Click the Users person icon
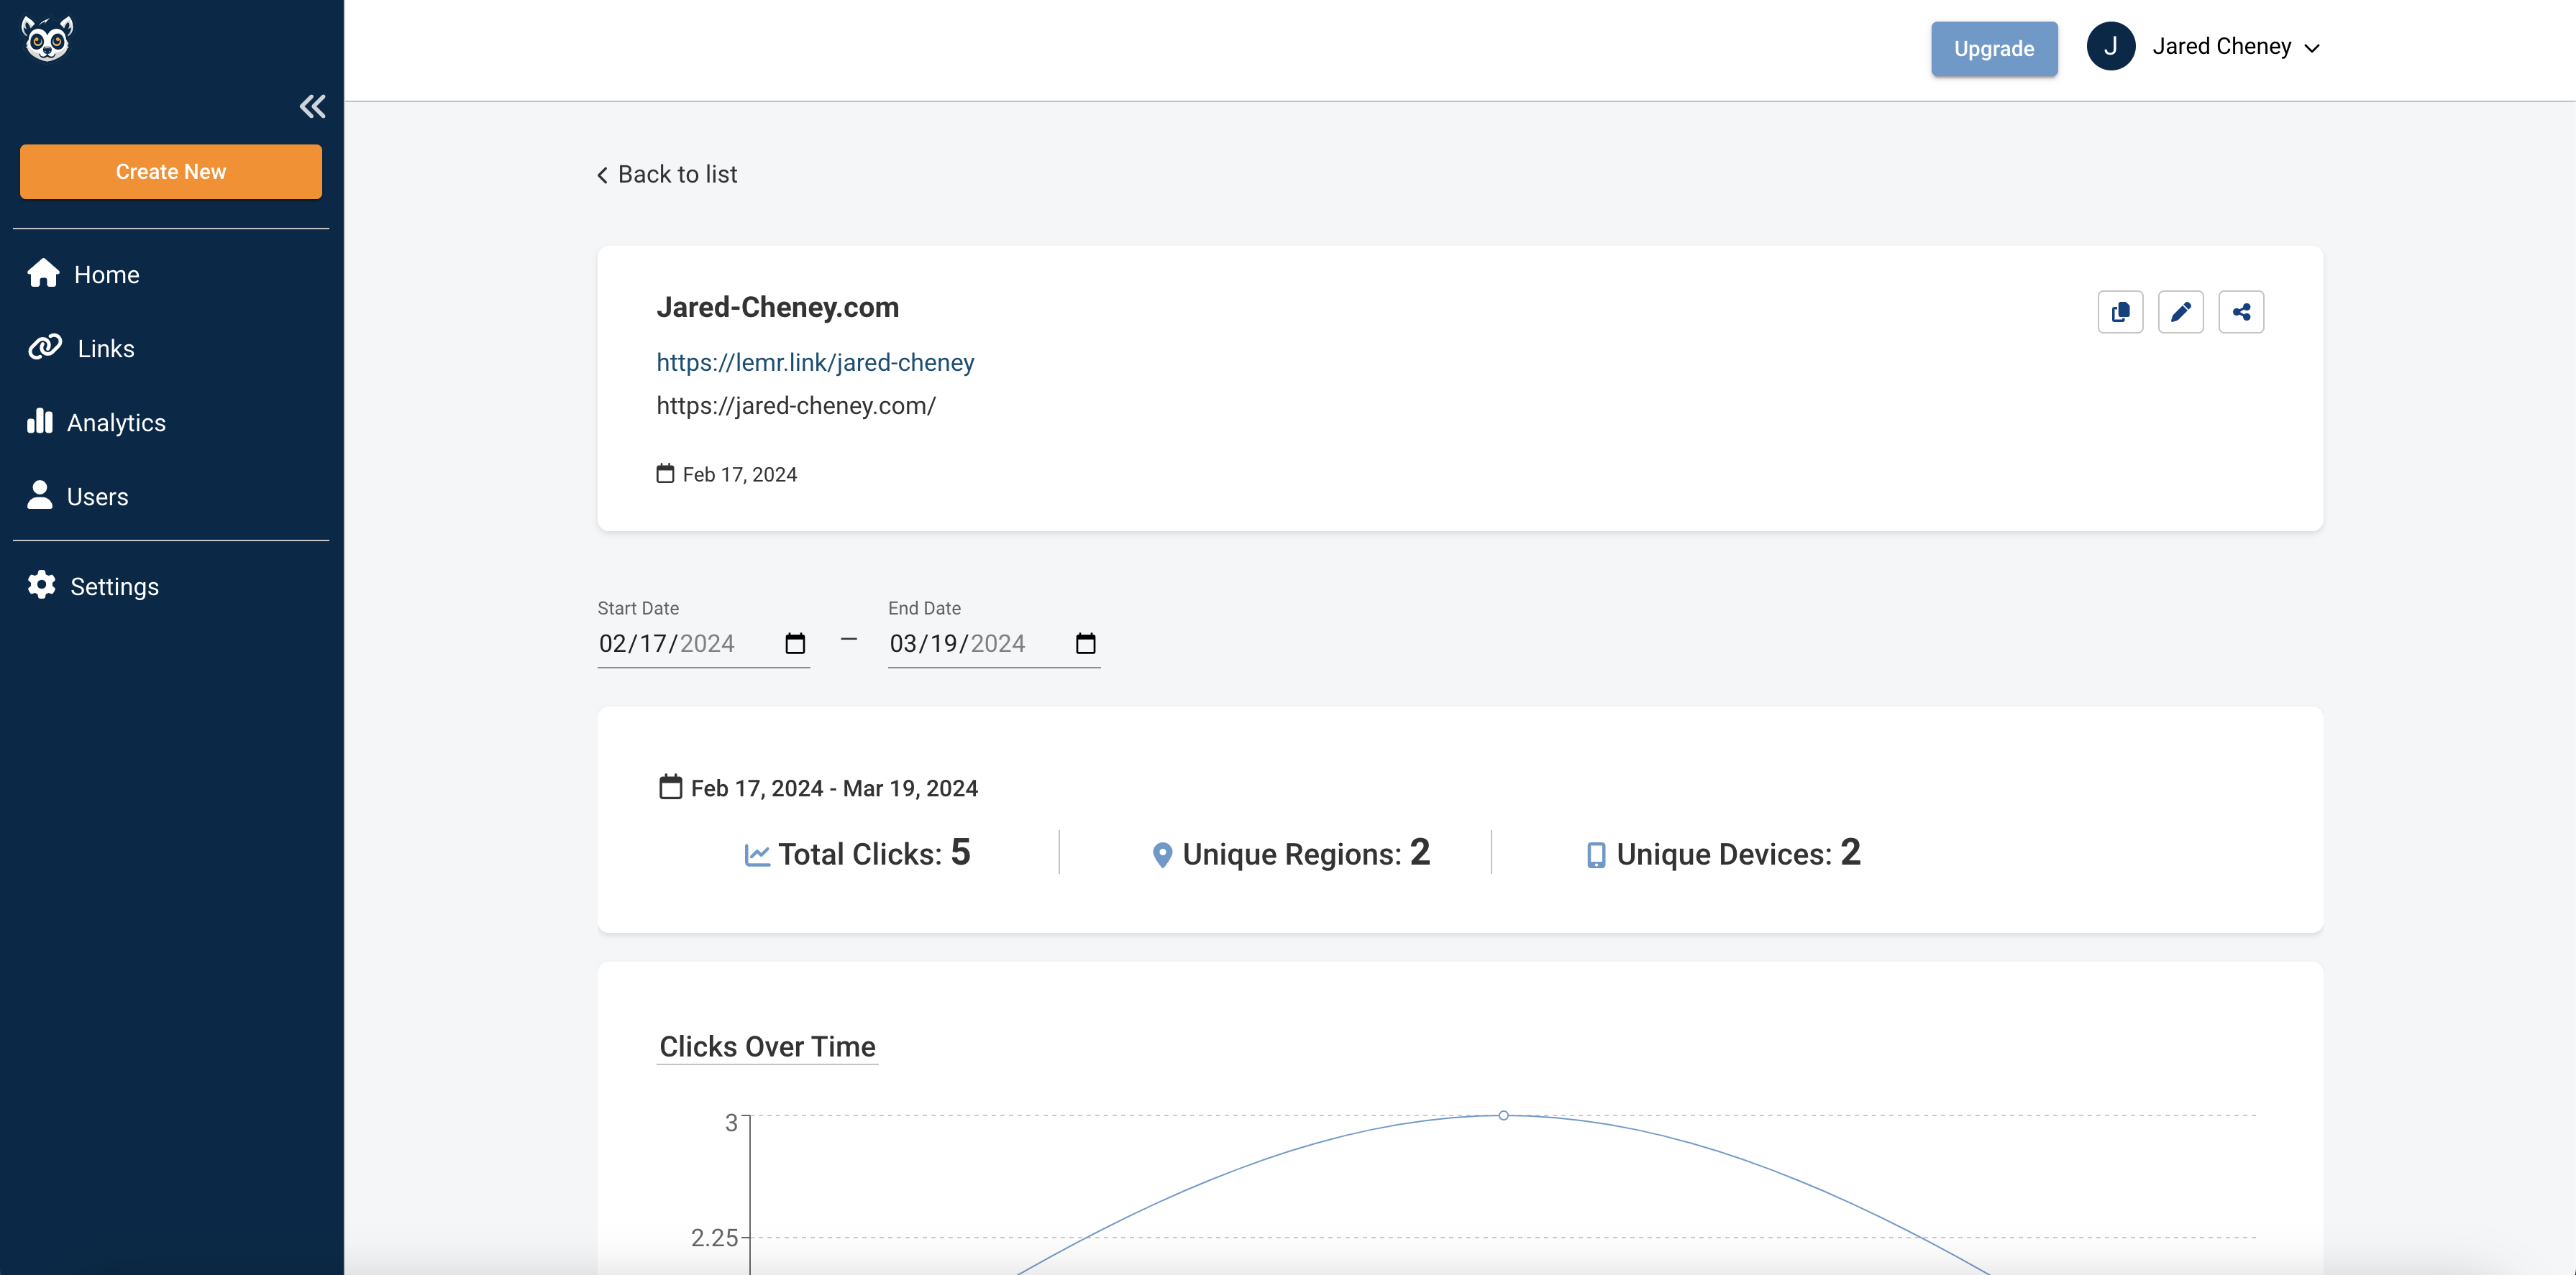Viewport: 2576px width, 1275px height. click(x=40, y=494)
